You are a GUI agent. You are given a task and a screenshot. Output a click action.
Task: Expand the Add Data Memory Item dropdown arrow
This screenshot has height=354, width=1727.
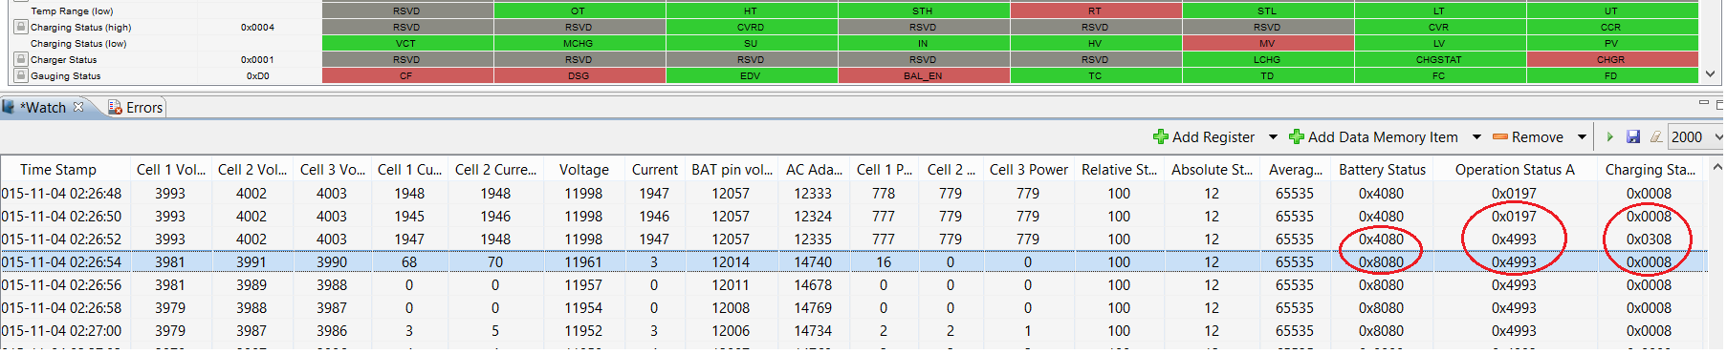[x=1476, y=137]
